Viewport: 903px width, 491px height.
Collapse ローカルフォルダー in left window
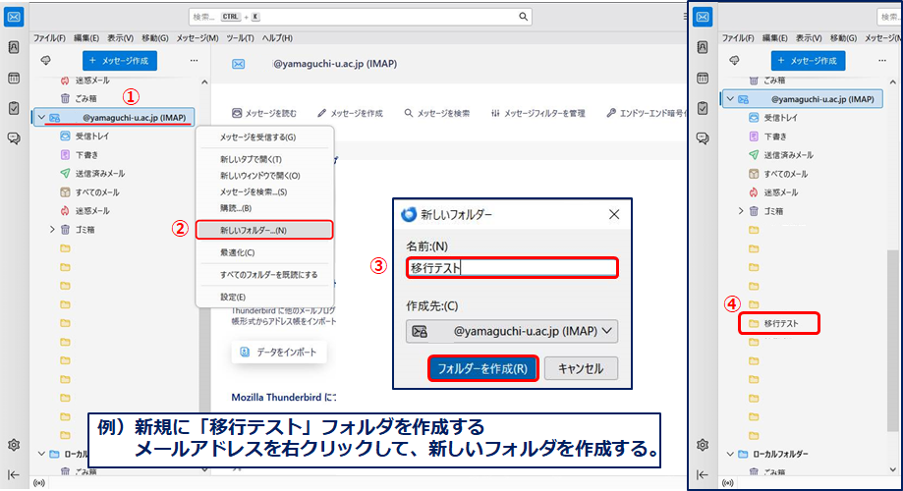[x=41, y=454]
